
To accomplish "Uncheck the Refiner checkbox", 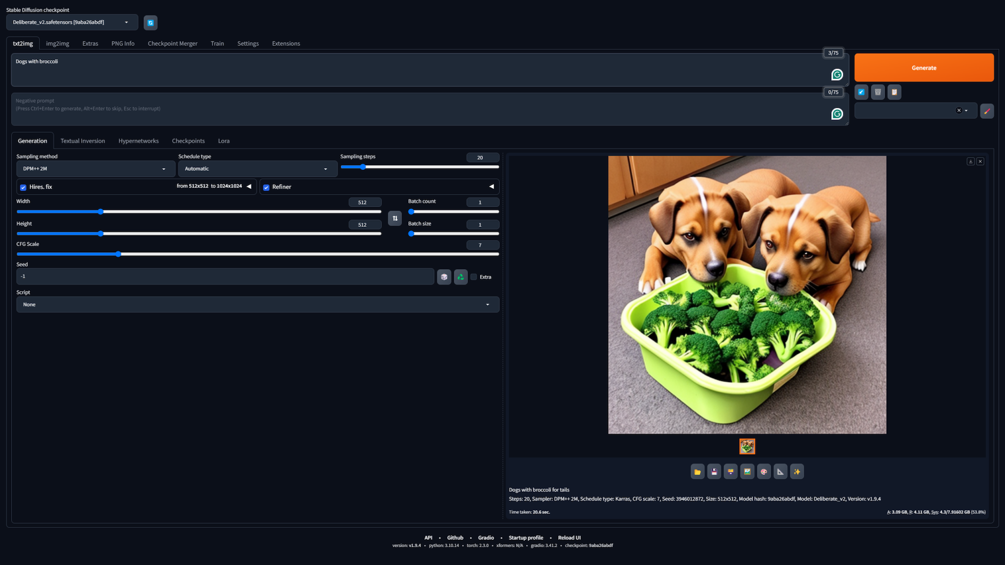I will (x=266, y=187).
